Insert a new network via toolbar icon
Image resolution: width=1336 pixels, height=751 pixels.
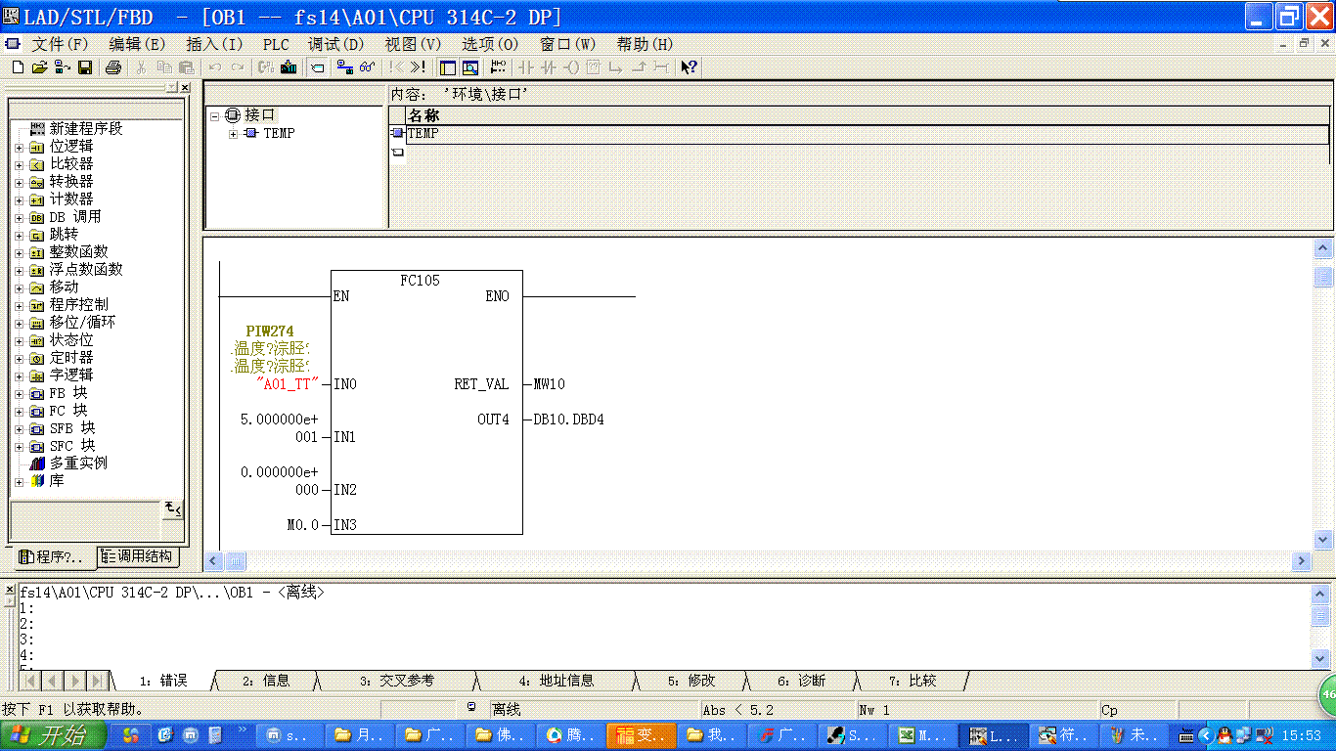(499, 67)
